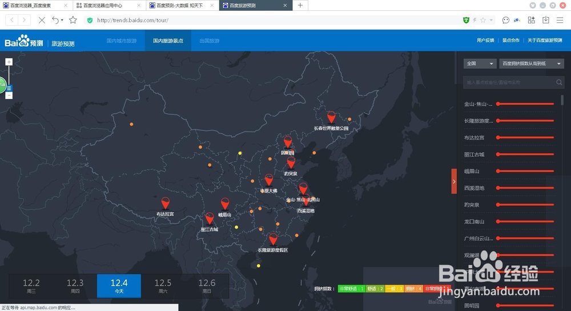The height and width of the screenshot is (311, 571).
Task: Open downloads icon in browser toolbar
Action: click(545, 20)
